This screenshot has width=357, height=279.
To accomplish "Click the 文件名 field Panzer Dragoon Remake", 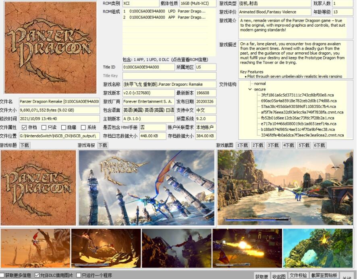I will pos(59,102).
